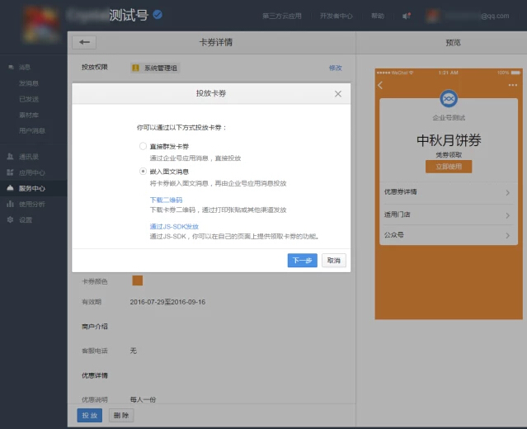The width and height of the screenshot is (527, 429).
Task: Open 通讯录 in the sidebar
Action: [28, 156]
